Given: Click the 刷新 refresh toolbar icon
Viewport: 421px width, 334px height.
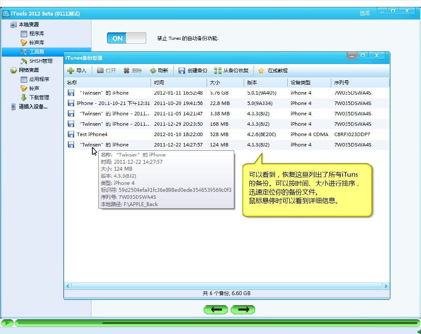Looking at the screenshot, I should point(153,70).
